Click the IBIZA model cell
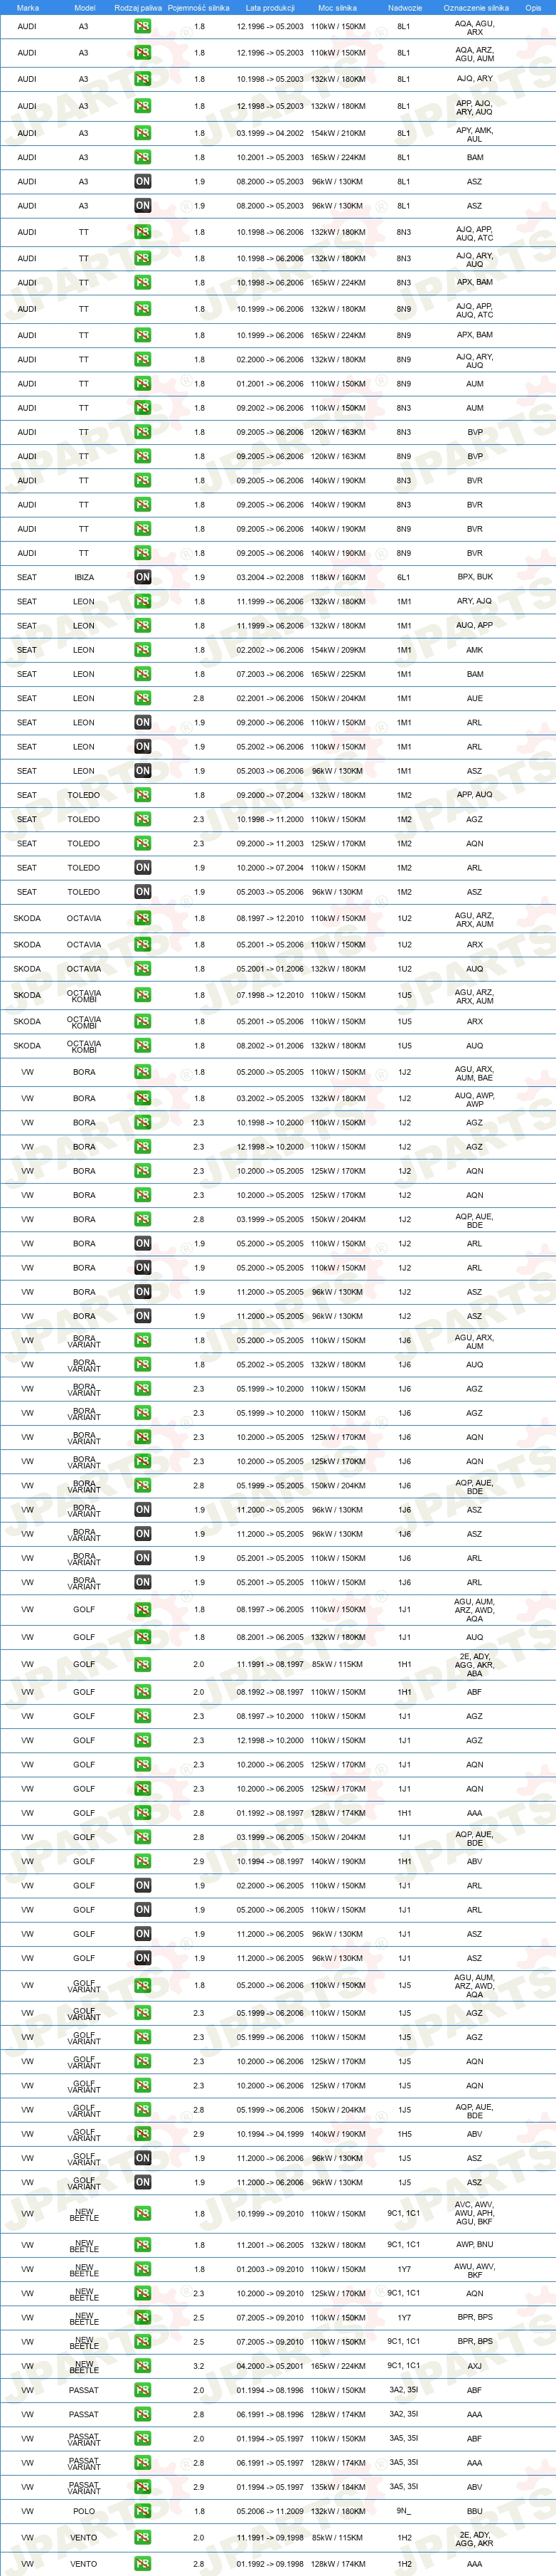 tap(84, 577)
